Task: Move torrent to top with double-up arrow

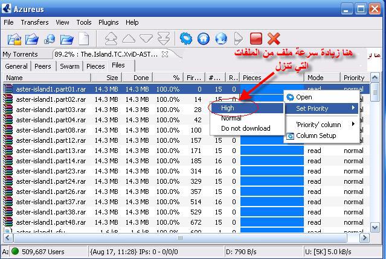Action: [x=111, y=39]
